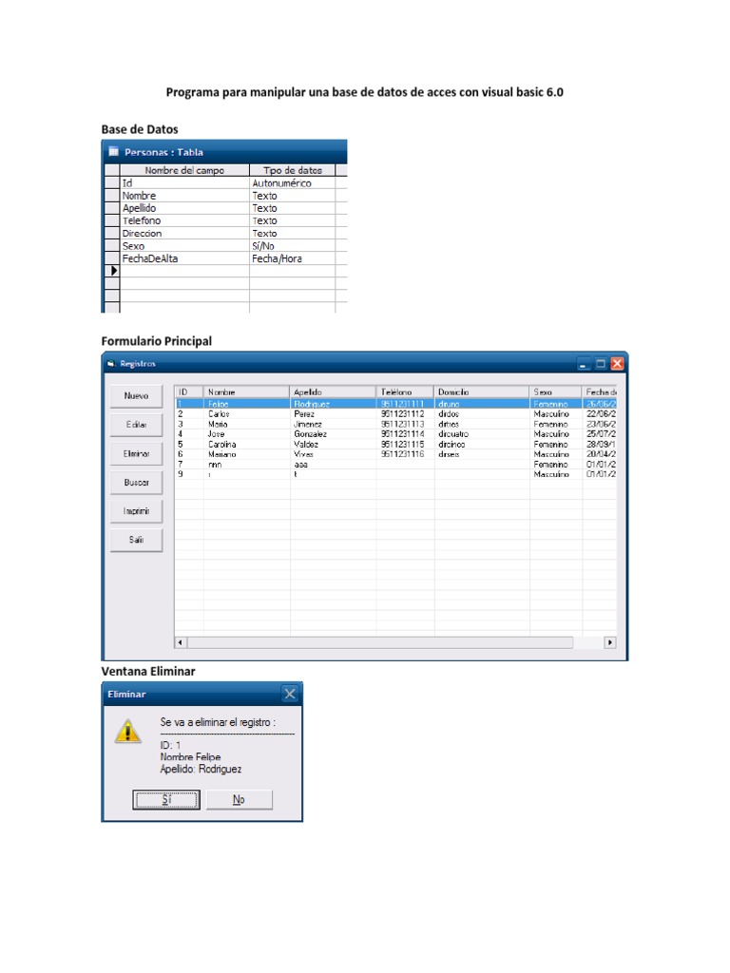Click the Teléfono column header

click(x=405, y=392)
